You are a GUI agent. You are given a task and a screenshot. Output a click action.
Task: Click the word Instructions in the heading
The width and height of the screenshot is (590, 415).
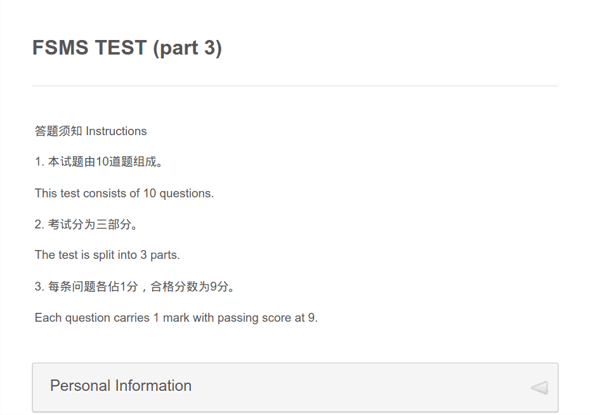tap(116, 131)
